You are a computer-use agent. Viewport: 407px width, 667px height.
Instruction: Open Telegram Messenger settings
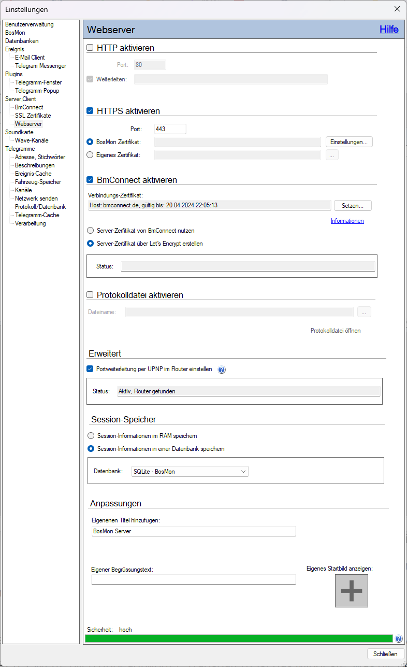tap(41, 66)
